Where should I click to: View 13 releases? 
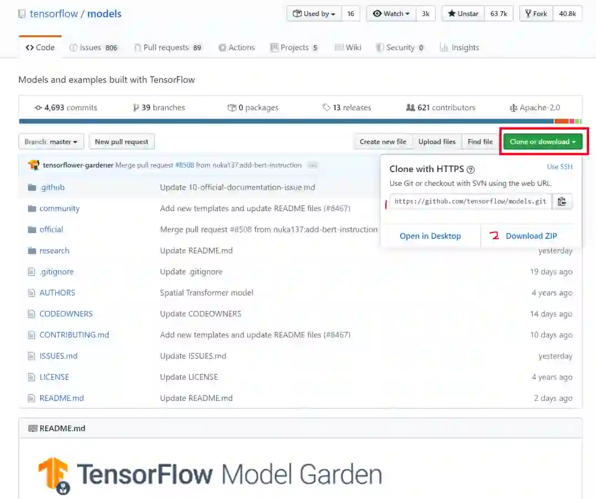tap(347, 108)
